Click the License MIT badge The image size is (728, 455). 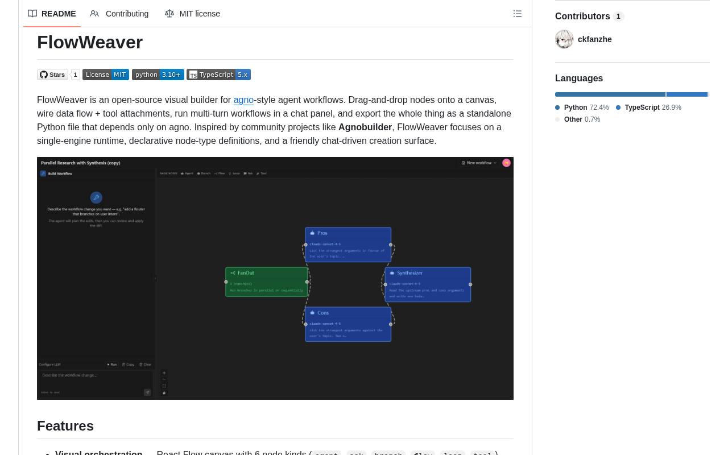(106, 75)
